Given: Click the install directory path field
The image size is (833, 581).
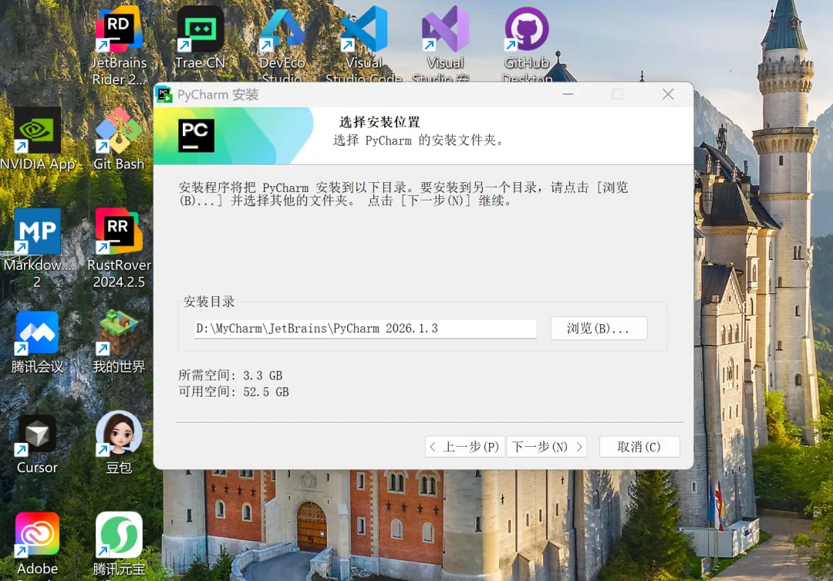Looking at the screenshot, I should pos(365,329).
